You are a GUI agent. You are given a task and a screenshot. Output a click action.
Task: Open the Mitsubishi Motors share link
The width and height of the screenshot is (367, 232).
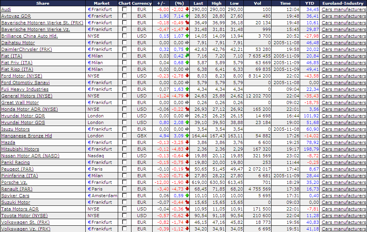[x=20, y=149]
